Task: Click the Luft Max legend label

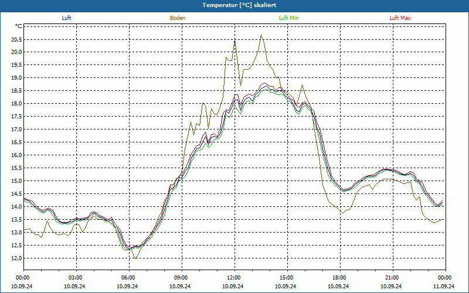Action: 400,18
